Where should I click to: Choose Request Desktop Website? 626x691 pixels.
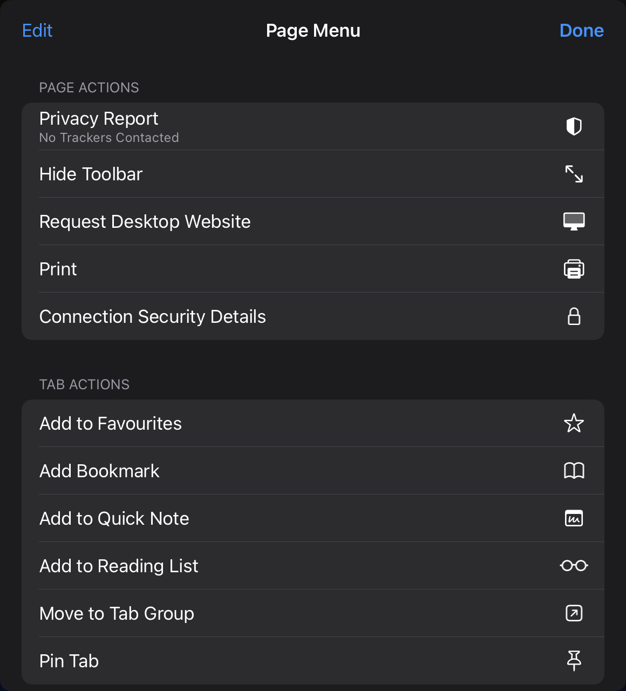pos(145,222)
